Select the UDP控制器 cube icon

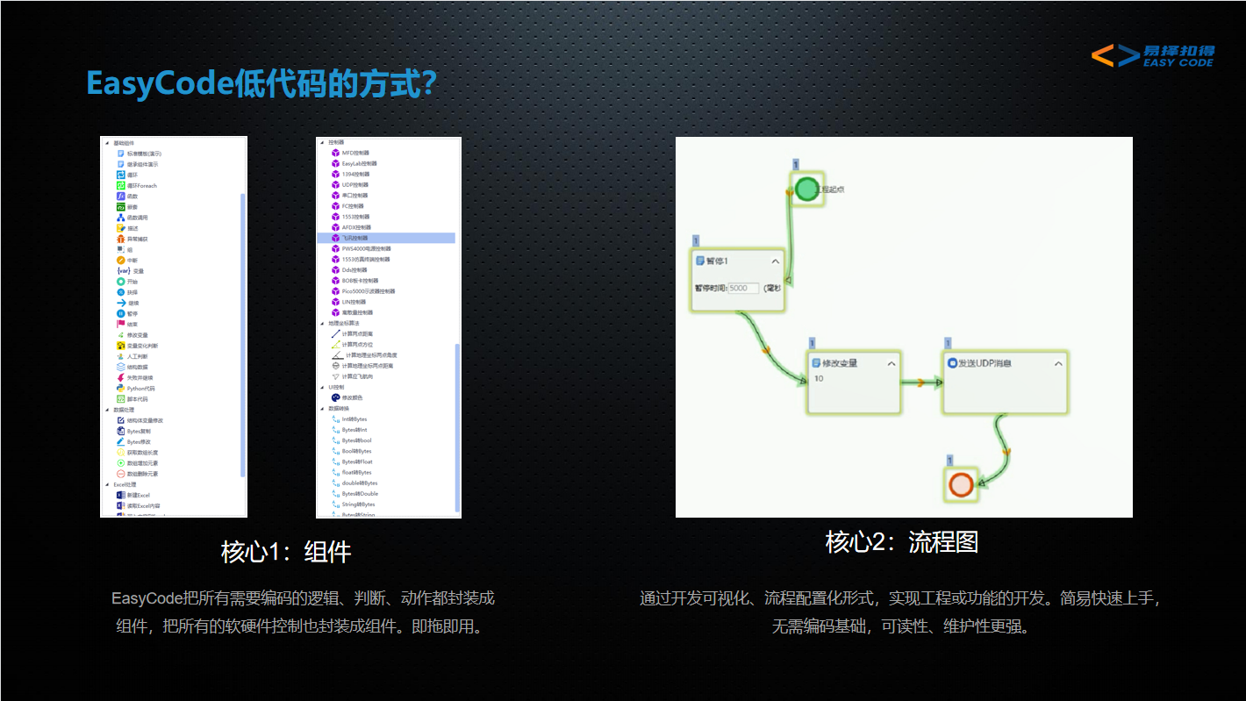coord(335,184)
